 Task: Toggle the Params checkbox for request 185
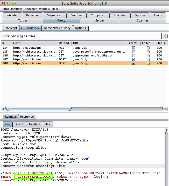[x=133, y=52]
